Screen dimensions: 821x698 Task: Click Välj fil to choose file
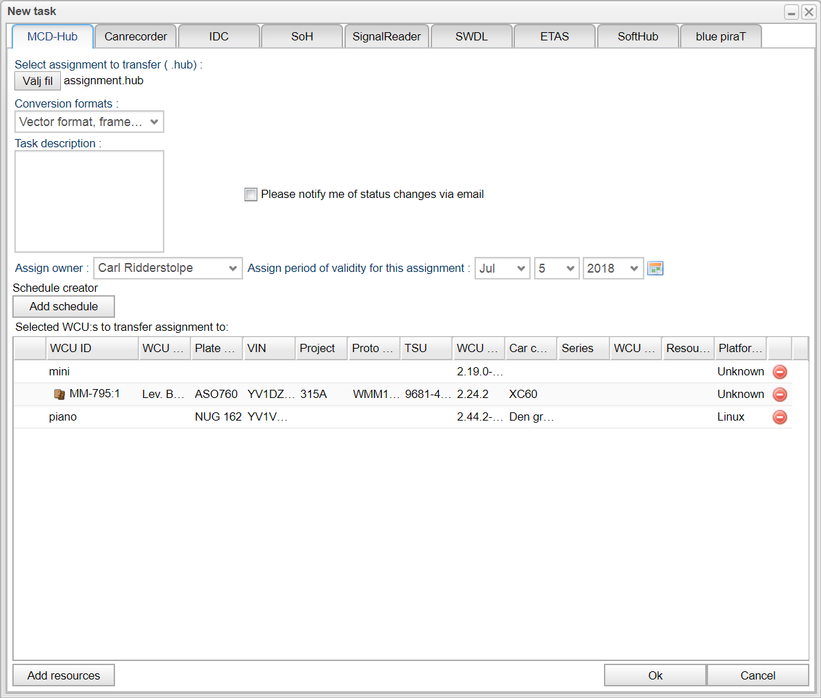[38, 81]
